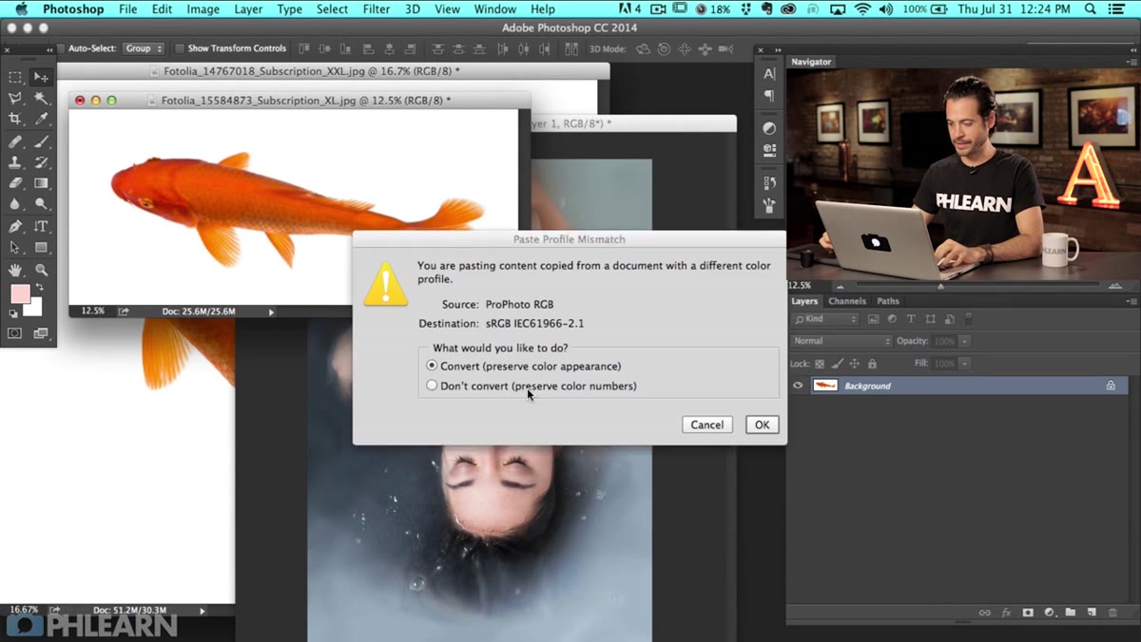Open the Auto-Select Group dropdown
The height and width of the screenshot is (642, 1141).
(144, 48)
